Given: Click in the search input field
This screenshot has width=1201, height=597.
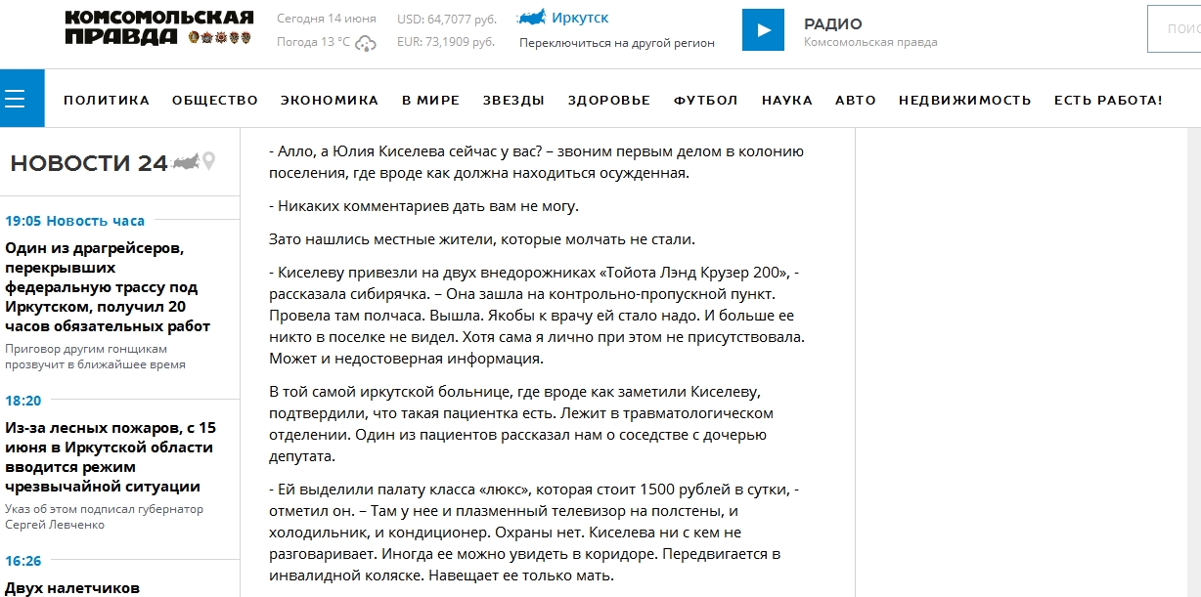Looking at the screenshot, I should point(1179,29).
